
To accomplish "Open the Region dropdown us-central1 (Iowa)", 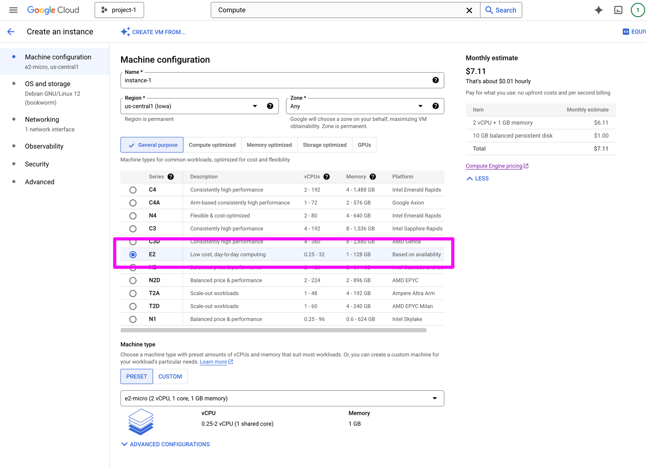I will 191,106.
